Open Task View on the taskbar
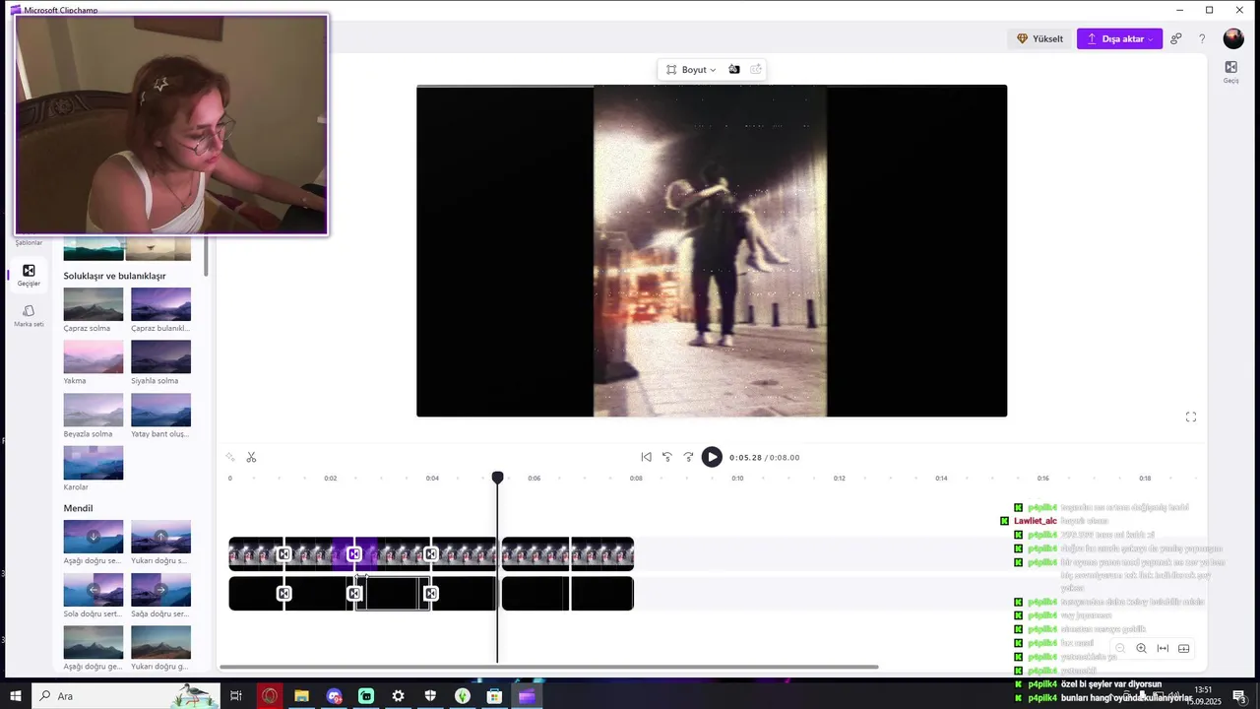 click(236, 696)
